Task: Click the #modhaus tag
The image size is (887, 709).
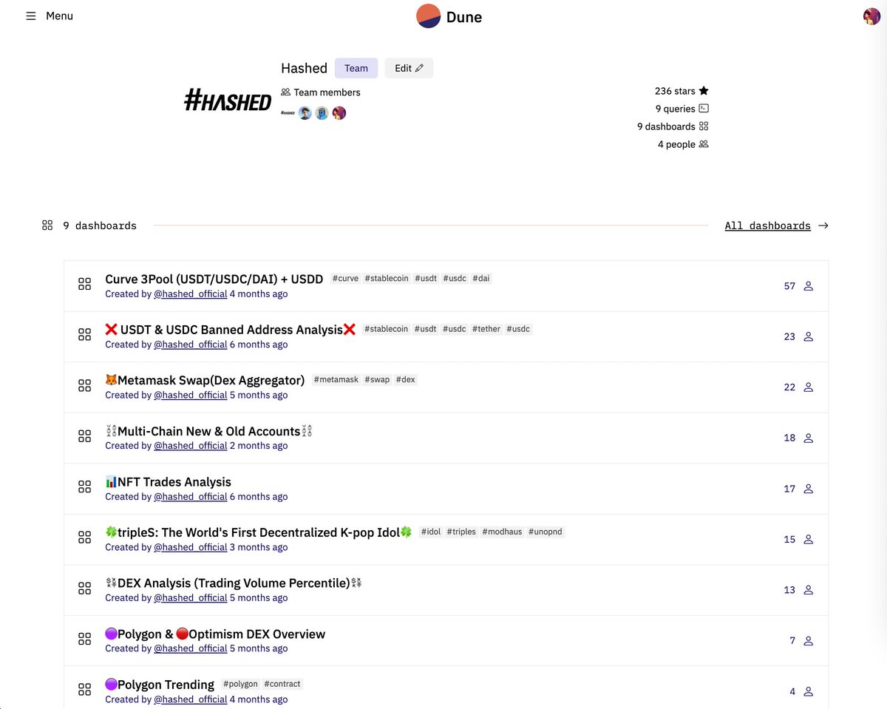Action: (502, 532)
